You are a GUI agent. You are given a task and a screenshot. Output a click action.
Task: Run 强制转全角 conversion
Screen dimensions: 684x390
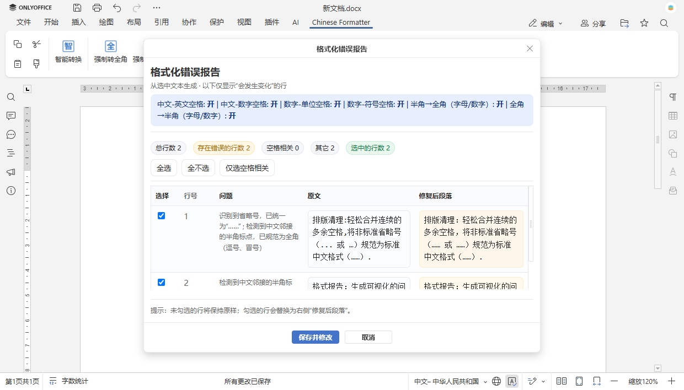tap(111, 52)
